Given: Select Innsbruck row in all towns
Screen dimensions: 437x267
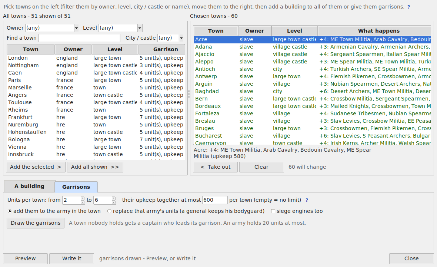Looking at the screenshot, I should [96, 155].
